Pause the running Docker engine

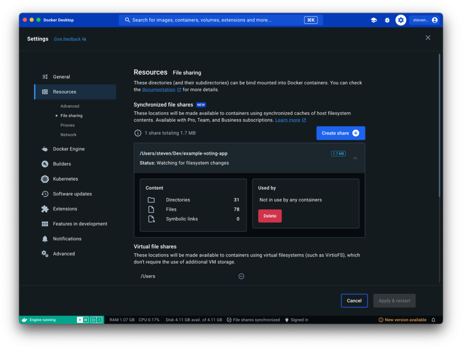pyautogui.click(x=86, y=320)
